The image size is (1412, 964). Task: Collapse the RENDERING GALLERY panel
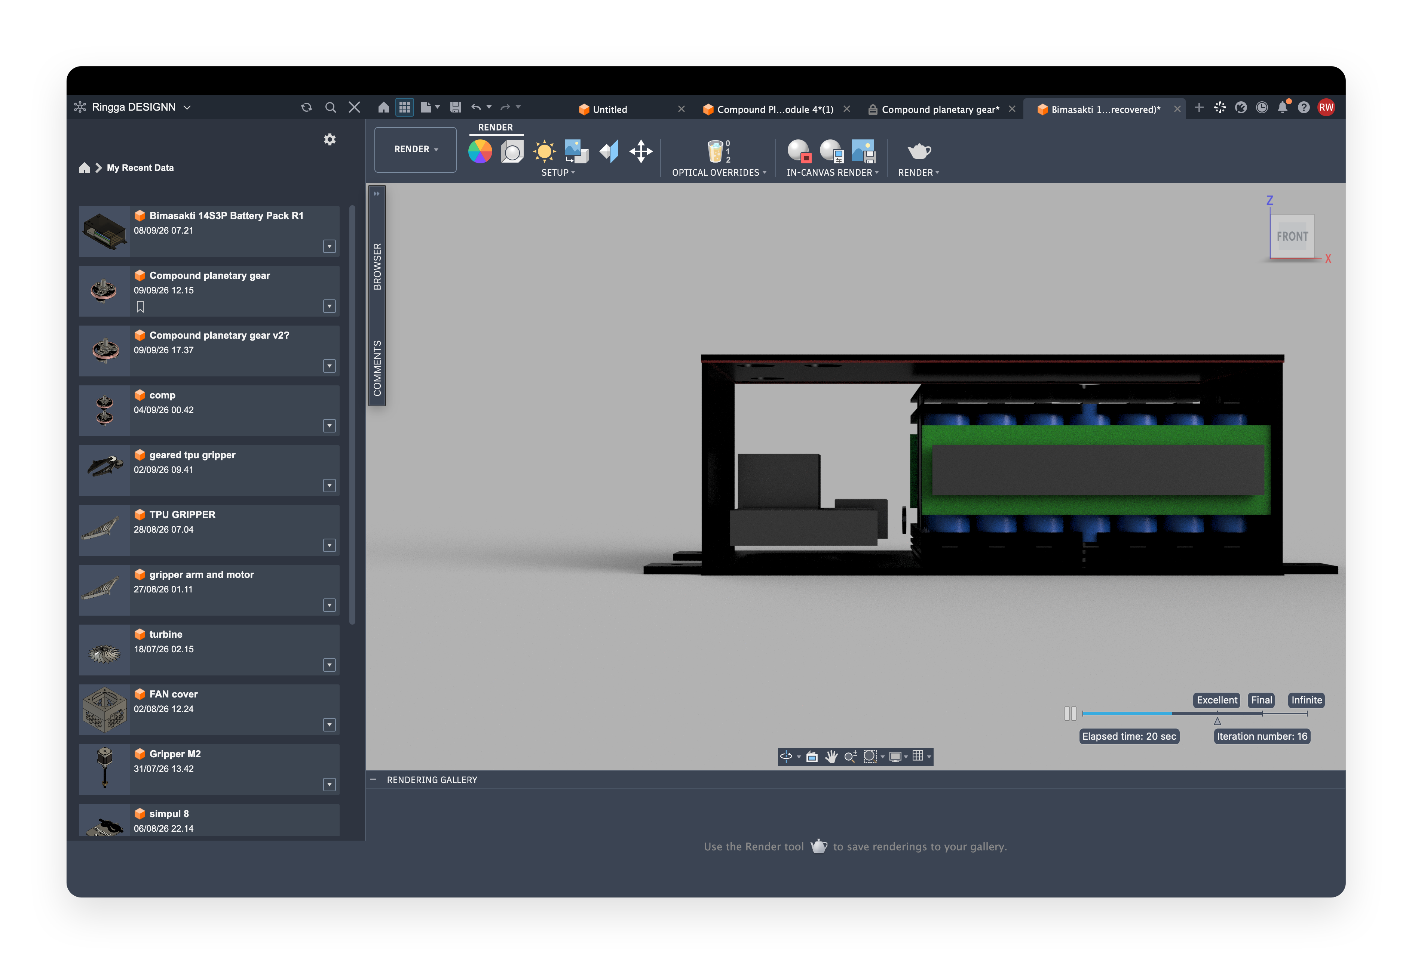point(373,779)
